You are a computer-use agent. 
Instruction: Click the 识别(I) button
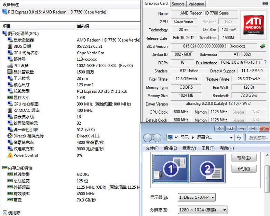244,169
